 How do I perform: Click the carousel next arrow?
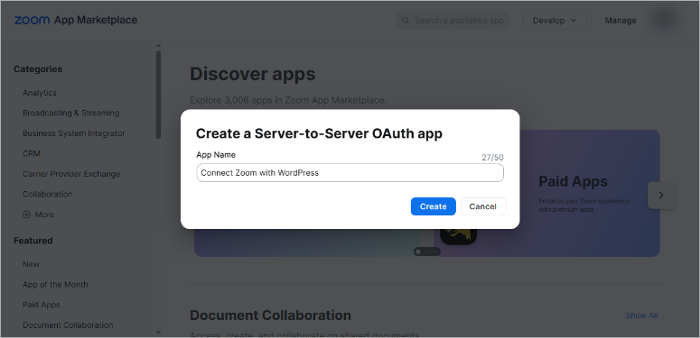tap(661, 196)
